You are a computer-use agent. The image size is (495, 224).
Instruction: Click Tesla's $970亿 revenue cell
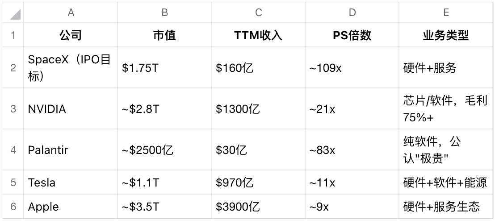click(x=258, y=183)
